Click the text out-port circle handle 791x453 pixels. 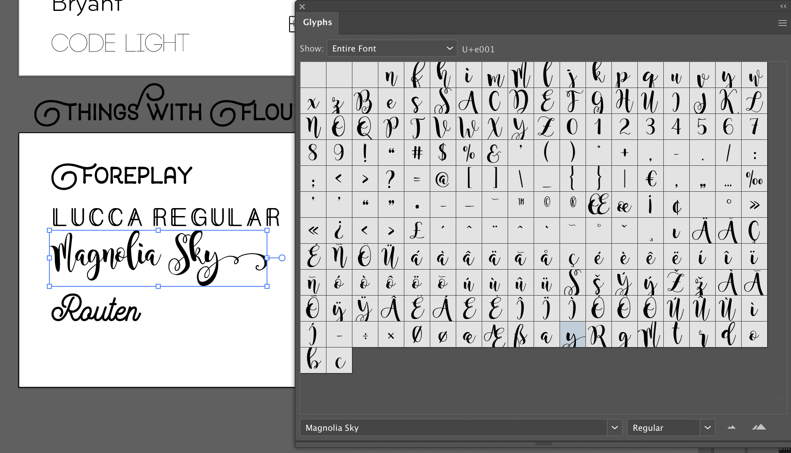pos(282,258)
